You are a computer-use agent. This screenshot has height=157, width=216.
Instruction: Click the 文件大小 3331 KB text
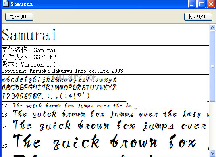tap(29, 57)
